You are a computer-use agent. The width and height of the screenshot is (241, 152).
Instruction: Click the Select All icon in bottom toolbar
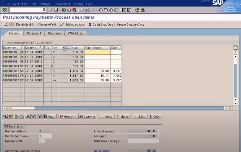pos(10,117)
